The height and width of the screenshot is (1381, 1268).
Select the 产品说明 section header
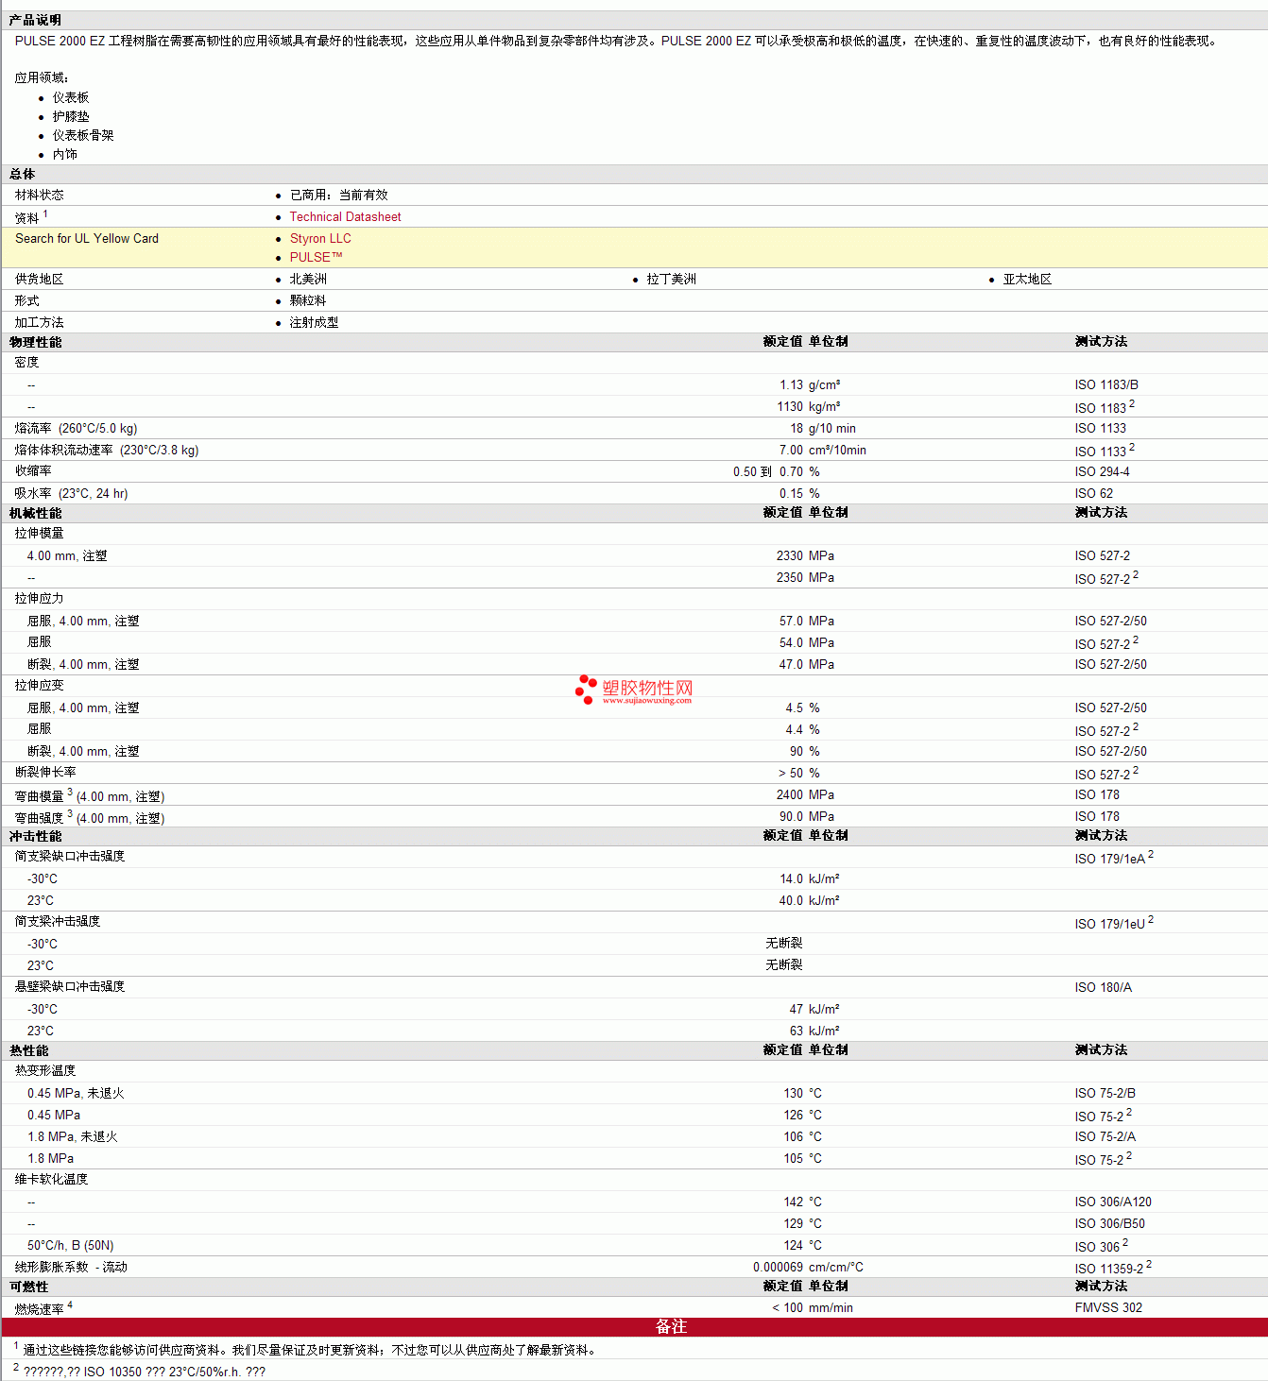(x=35, y=20)
